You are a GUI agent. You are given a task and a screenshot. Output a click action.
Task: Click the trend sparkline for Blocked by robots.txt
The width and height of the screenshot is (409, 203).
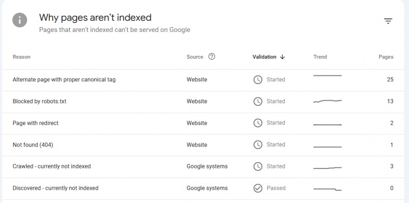point(328,101)
